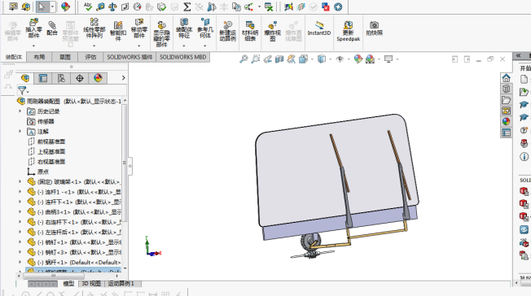Screen dimensions: 531x296
Task: Open 参考几何体 reference geometry tool
Action: click(205, 29)
